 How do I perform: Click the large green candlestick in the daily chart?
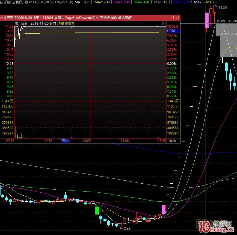(97, 210)
